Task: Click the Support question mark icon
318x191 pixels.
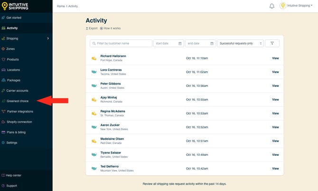Action: (x=3, y=186)
